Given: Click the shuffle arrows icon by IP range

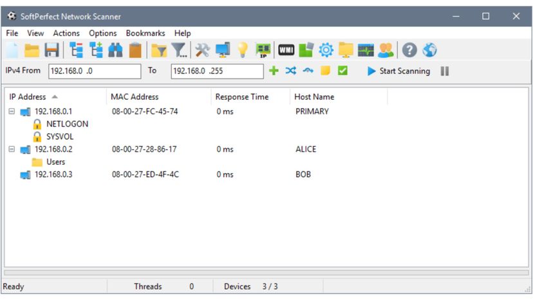Looking at the screenshot, I should (290, 71).
